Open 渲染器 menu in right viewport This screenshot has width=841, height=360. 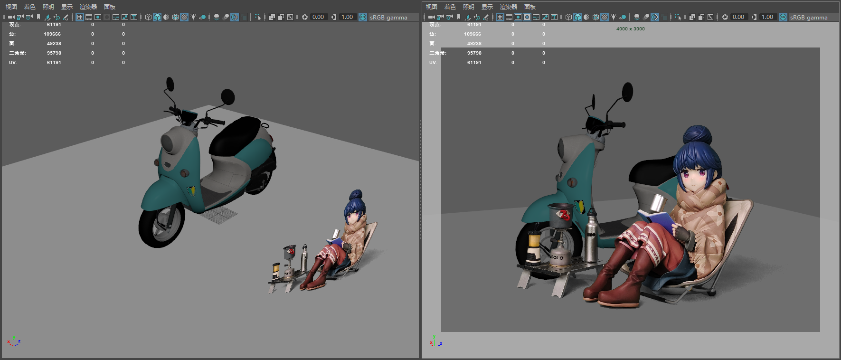coord(508,7)
